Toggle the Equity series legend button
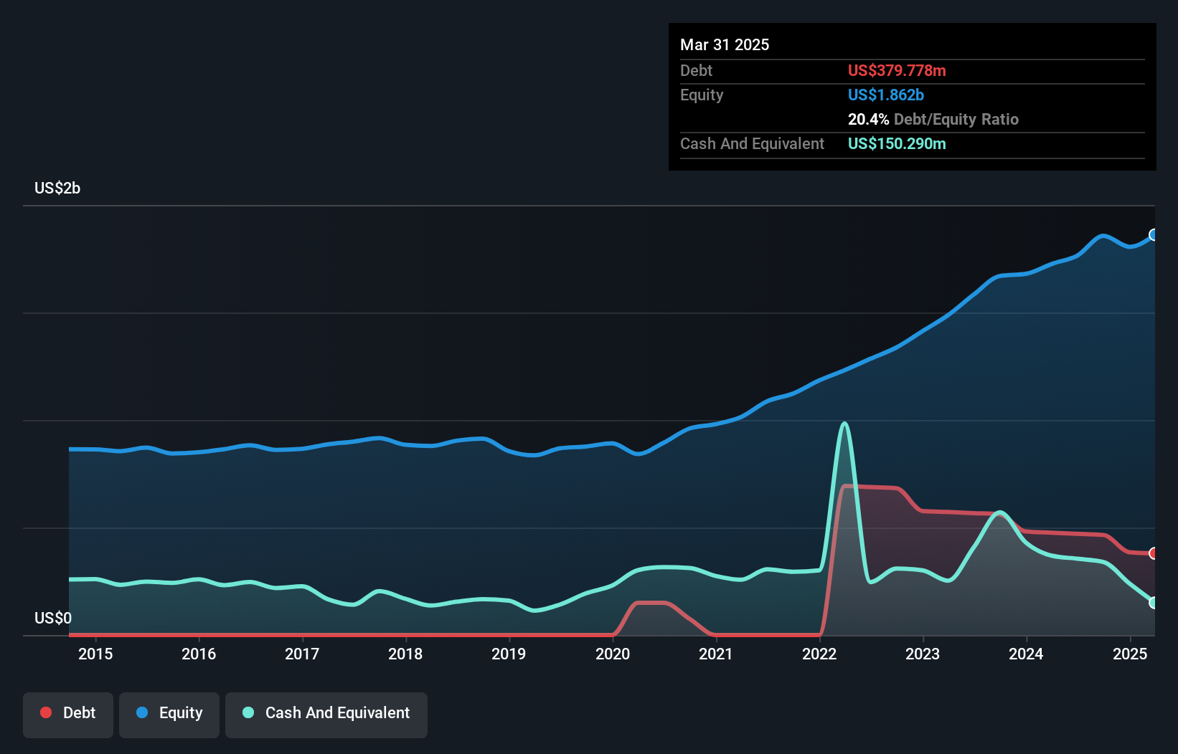This screenshot has height=754, width=1178. coord(169,715)
